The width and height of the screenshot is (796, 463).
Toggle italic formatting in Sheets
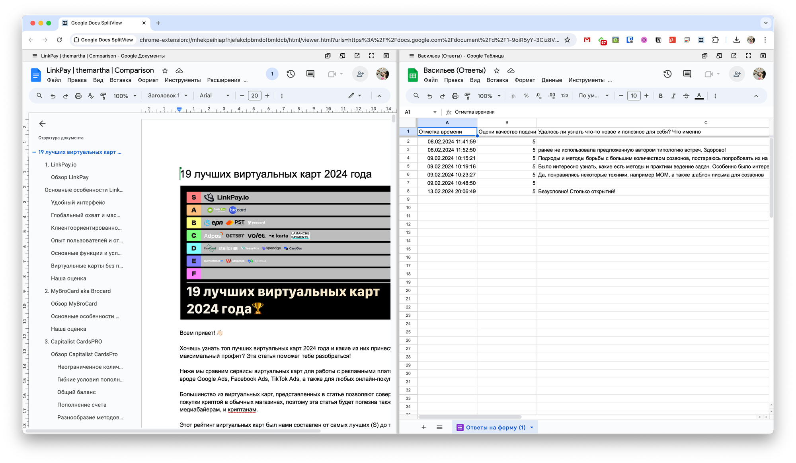[673, 96]
